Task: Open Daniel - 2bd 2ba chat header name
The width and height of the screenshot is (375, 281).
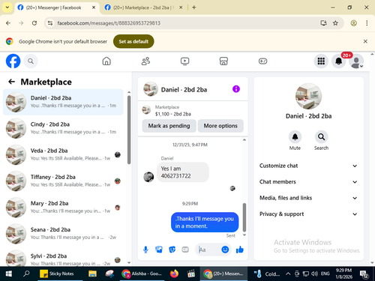Action: (184, 90)
